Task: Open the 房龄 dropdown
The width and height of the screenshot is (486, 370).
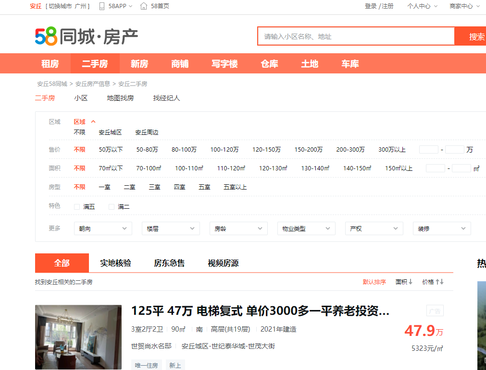Action: tap(238, 228)
